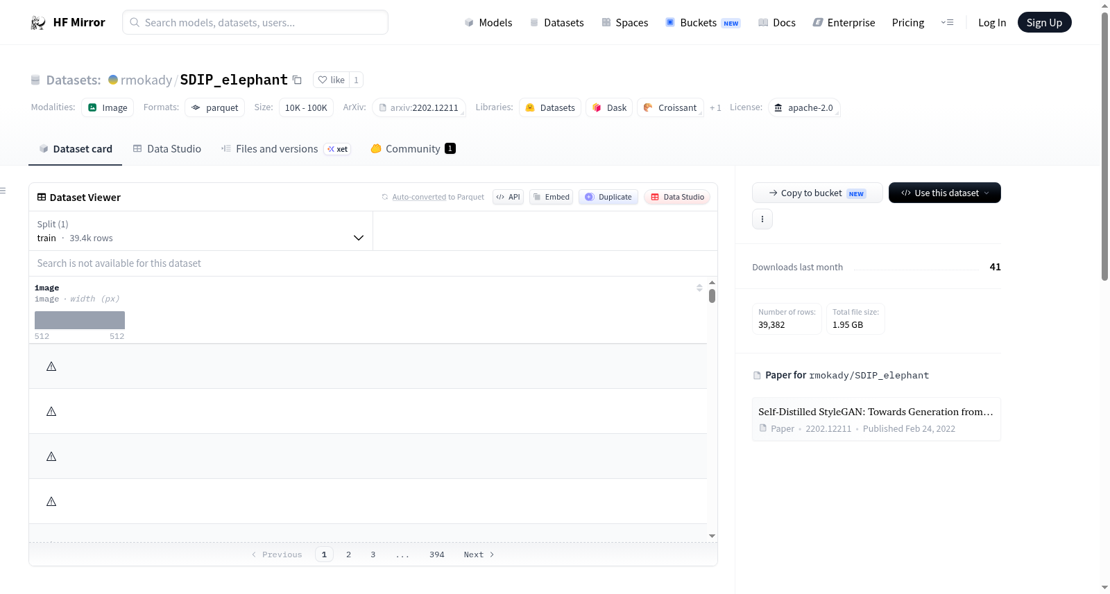The image size is (1110, 594).
Task: Click Number of rows 39,382 box
Action: click(787, 319)
